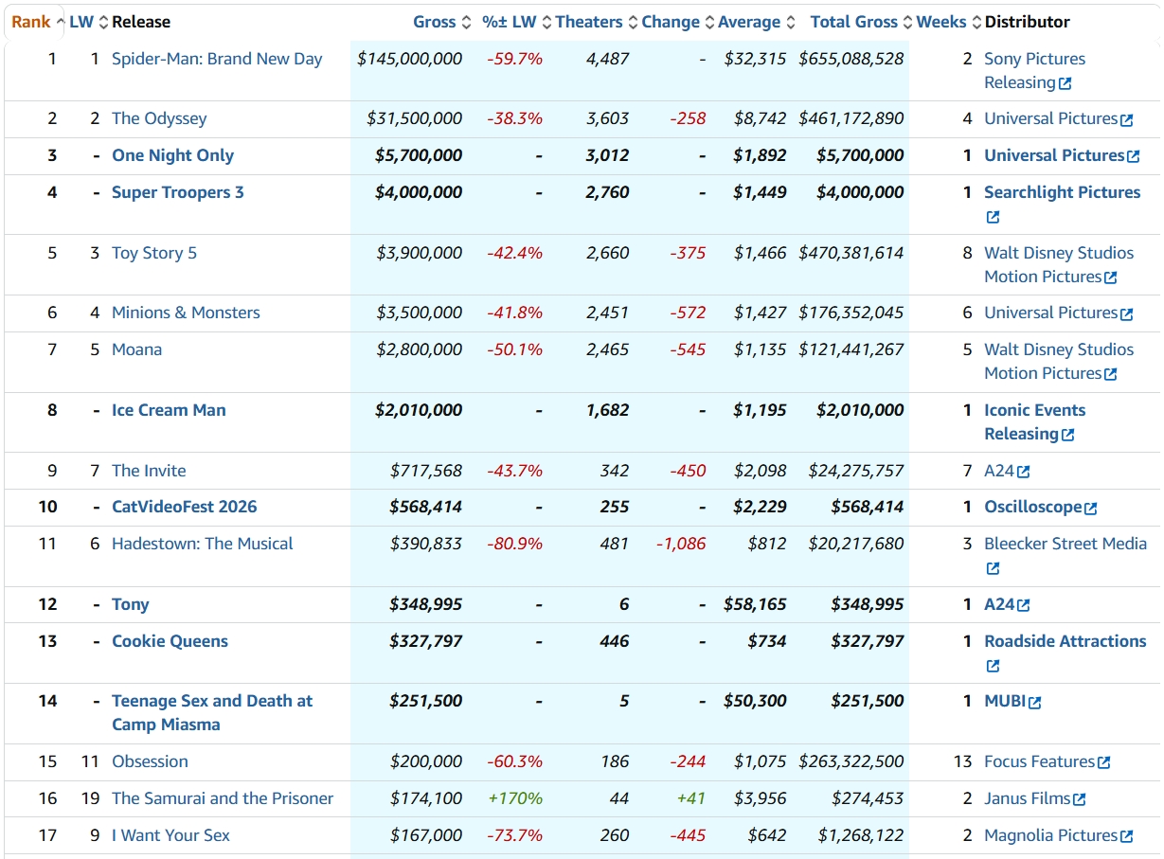
Task: Open external link icon beside Magnolia Pictures
Action: click(x=1127, y=836)
